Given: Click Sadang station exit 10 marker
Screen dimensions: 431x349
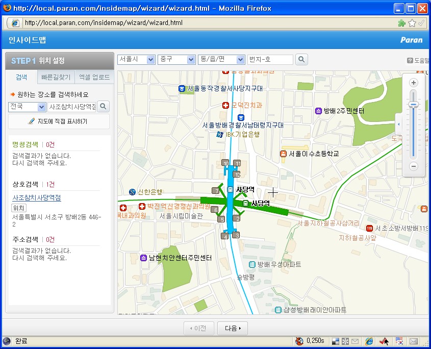Looking at the screenshot, I should pyautogui.click(x=225, y=163).
